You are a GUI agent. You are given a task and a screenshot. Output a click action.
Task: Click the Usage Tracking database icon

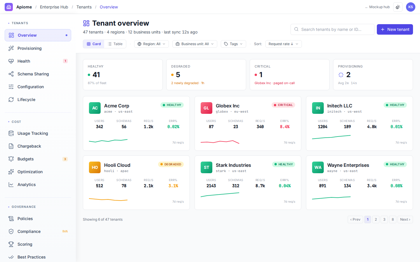(11, 133)
